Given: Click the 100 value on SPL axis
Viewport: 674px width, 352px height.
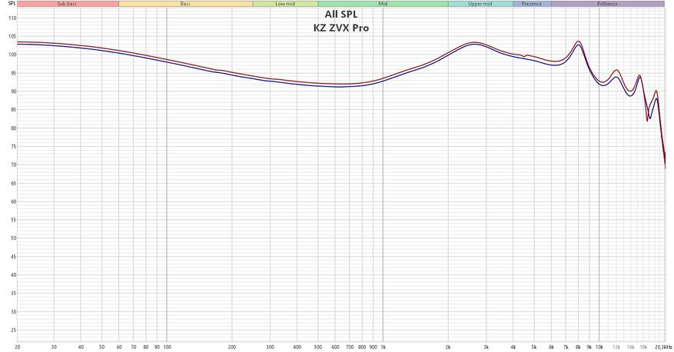Looking at the screenshot, I should (x=12, y=55).
